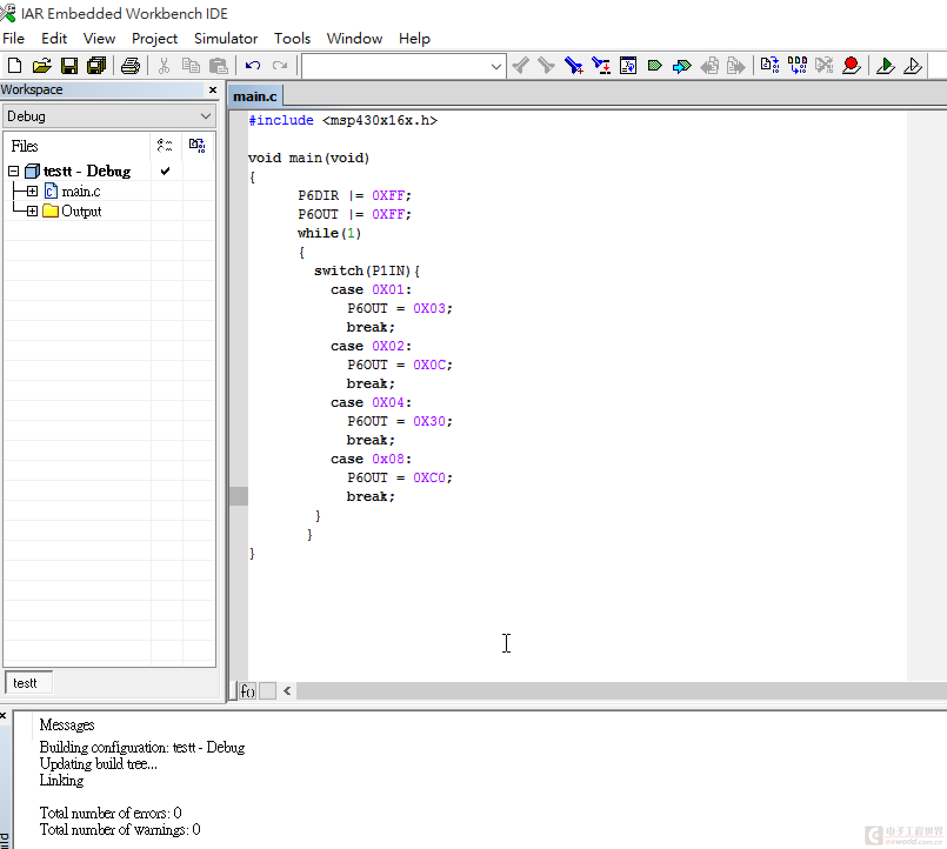Image resolution: width=947 pixels, height=849 pixels.
Task: Toggle the checkmark beside testt - Debug
Action: pyautogui.click(x=165, y=171)
